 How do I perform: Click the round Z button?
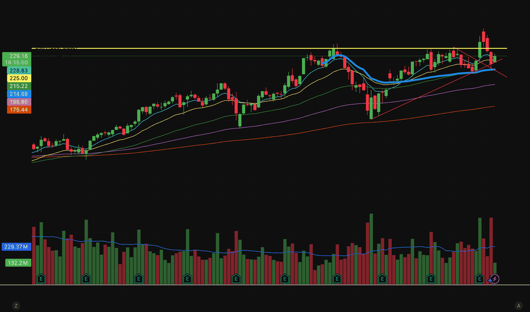pos(16,306)
